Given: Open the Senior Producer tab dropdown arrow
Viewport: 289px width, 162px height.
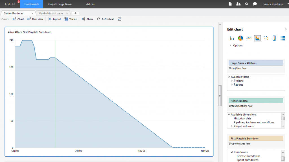Looking at the screenshot, I should [x=32, y=13].
